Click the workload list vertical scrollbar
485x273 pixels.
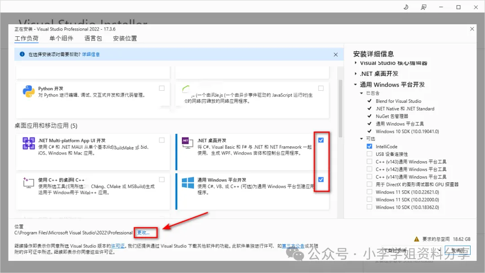coord(340,108)
